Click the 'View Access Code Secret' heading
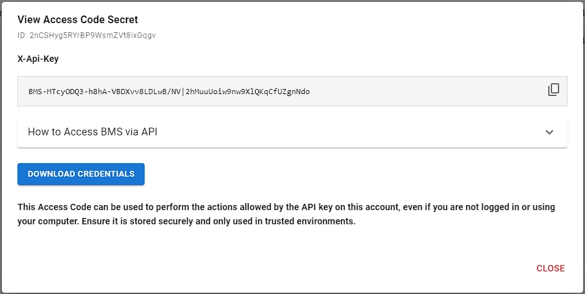The image size is (585, 294). [x=77, y=20]
